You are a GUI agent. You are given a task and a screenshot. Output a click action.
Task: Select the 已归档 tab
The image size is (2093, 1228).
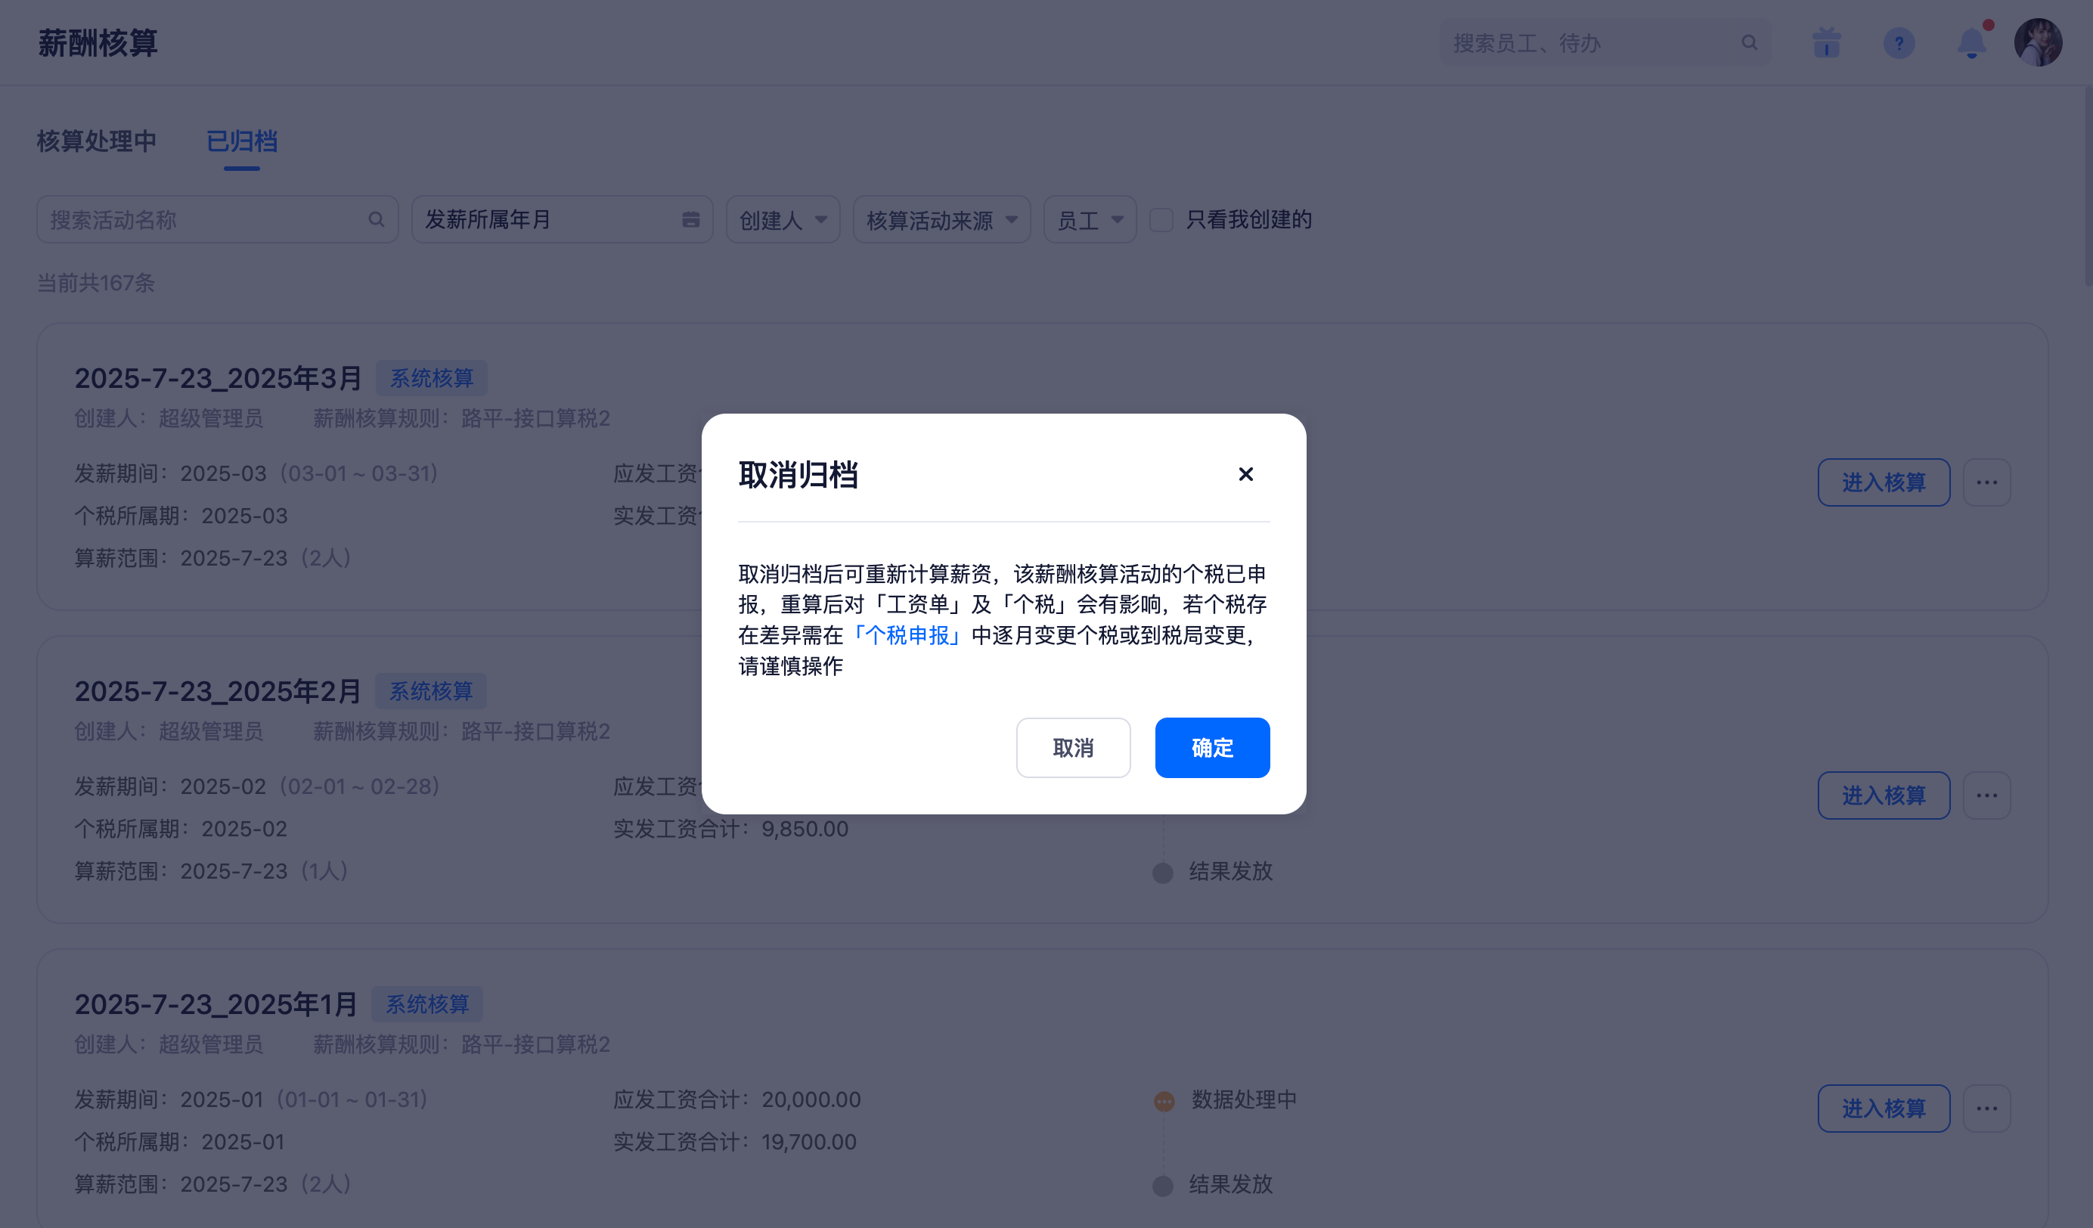coord(242,141)
